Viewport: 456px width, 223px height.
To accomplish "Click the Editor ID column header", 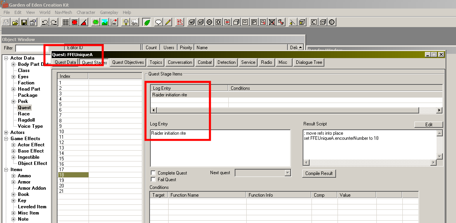I will click(103, 48).
